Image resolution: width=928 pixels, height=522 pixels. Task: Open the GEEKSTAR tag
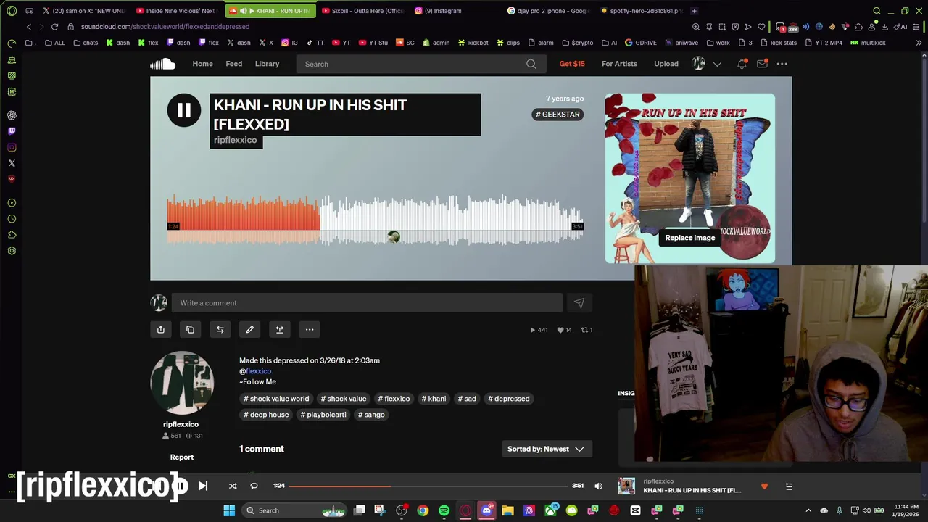click(558, 115)
